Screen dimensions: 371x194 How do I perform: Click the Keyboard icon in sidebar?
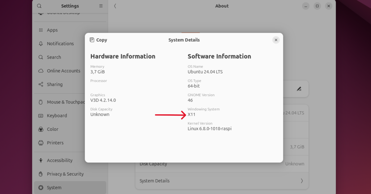pos(41,116)
